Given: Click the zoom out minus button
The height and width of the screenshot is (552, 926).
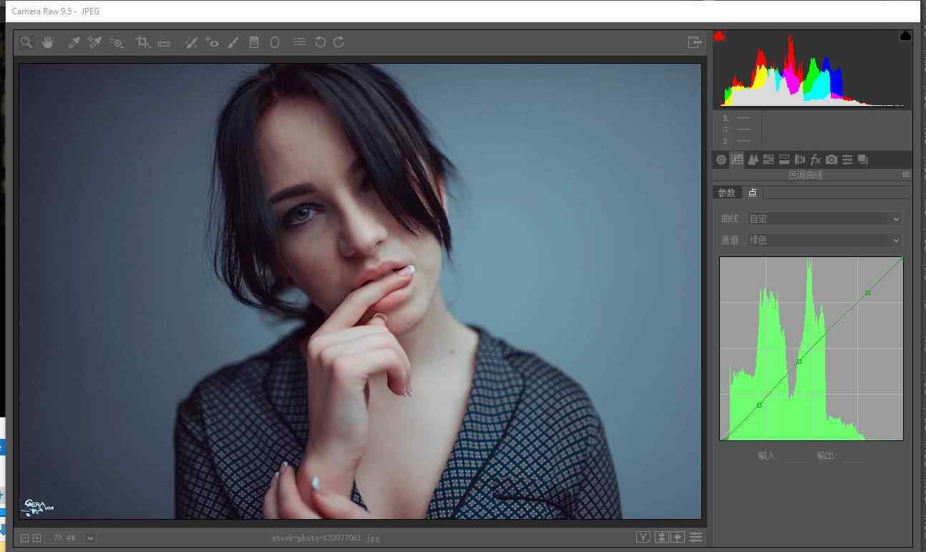Looking at the screenshot, I should tap(25, 538).
